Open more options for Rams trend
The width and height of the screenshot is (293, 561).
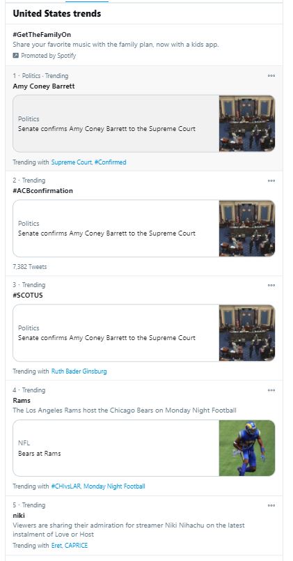tap(271, 390)
